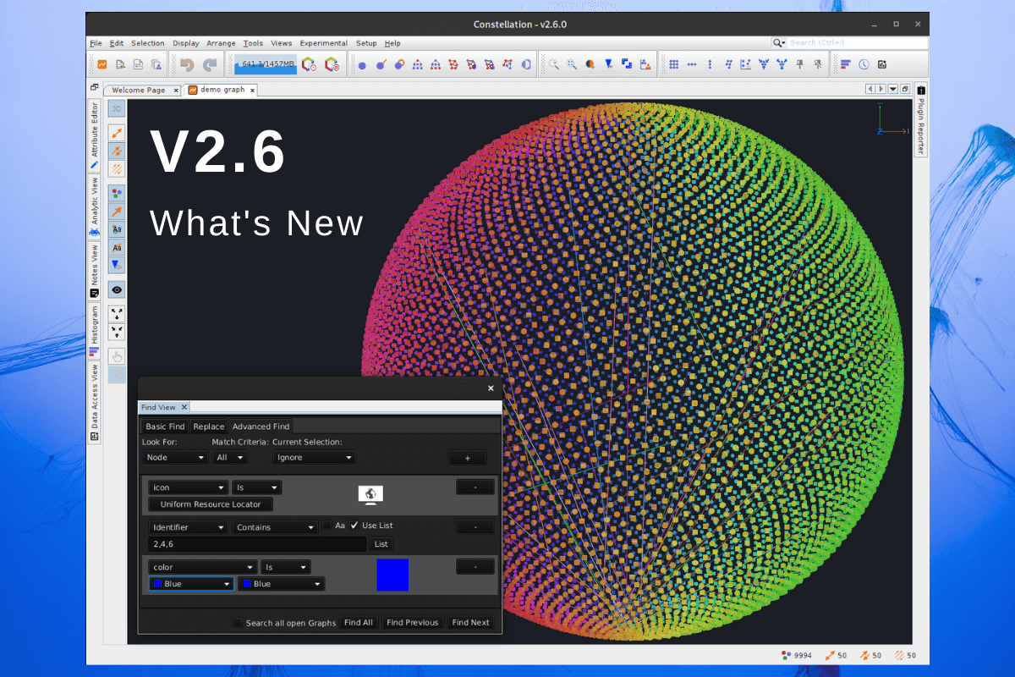Toggle node visibility colored dots button
Image resolution: width=1015 pixels, height=677 pixels.
117,194
